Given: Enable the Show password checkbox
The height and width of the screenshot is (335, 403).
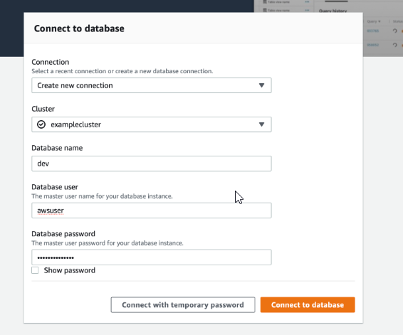Looking at the screenshot, I should [x=35, y=270].
